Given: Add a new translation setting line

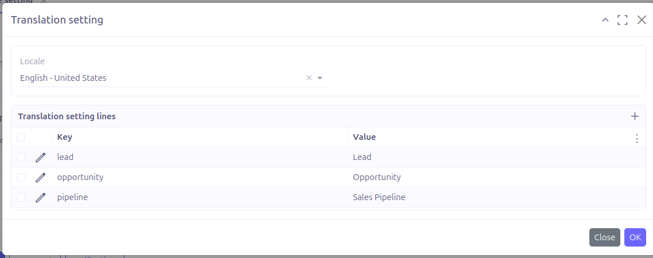Looking at the screenshot, I should 635,116.
